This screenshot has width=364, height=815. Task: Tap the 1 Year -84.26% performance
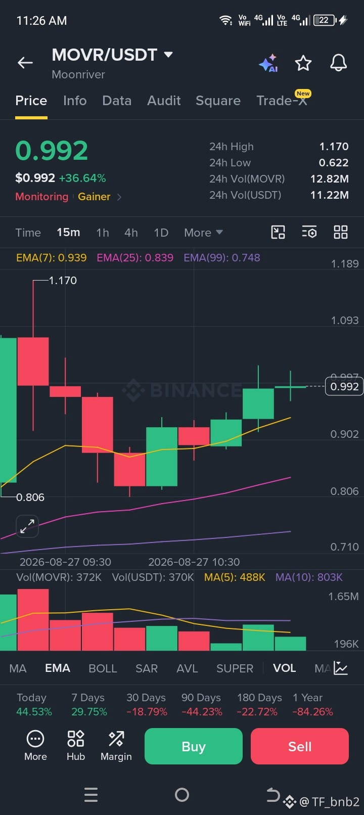click(312, 705)
